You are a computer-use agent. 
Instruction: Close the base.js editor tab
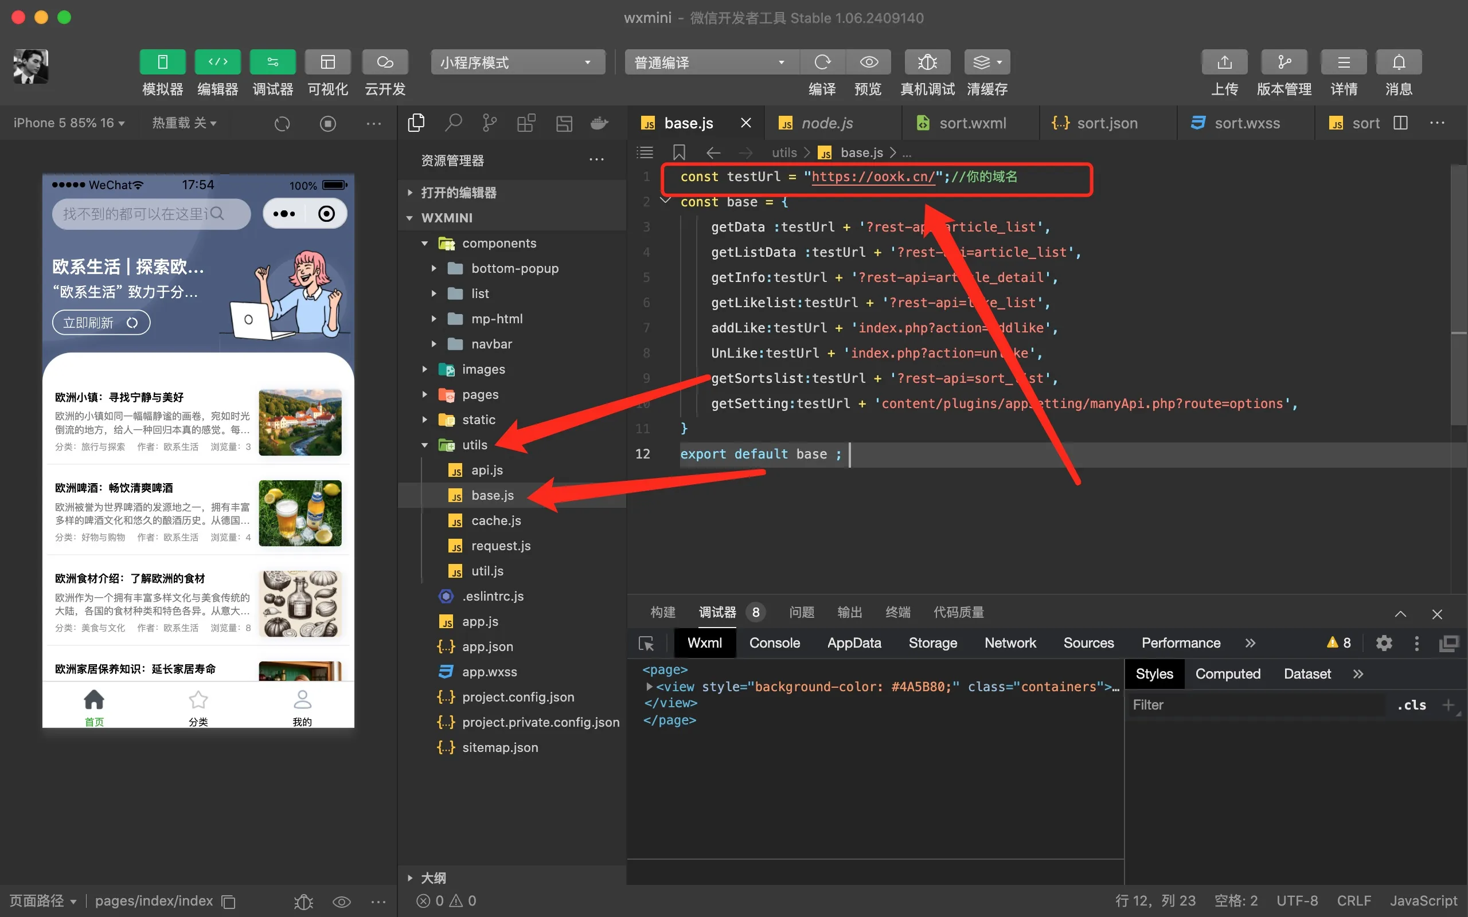pos(746,123)
